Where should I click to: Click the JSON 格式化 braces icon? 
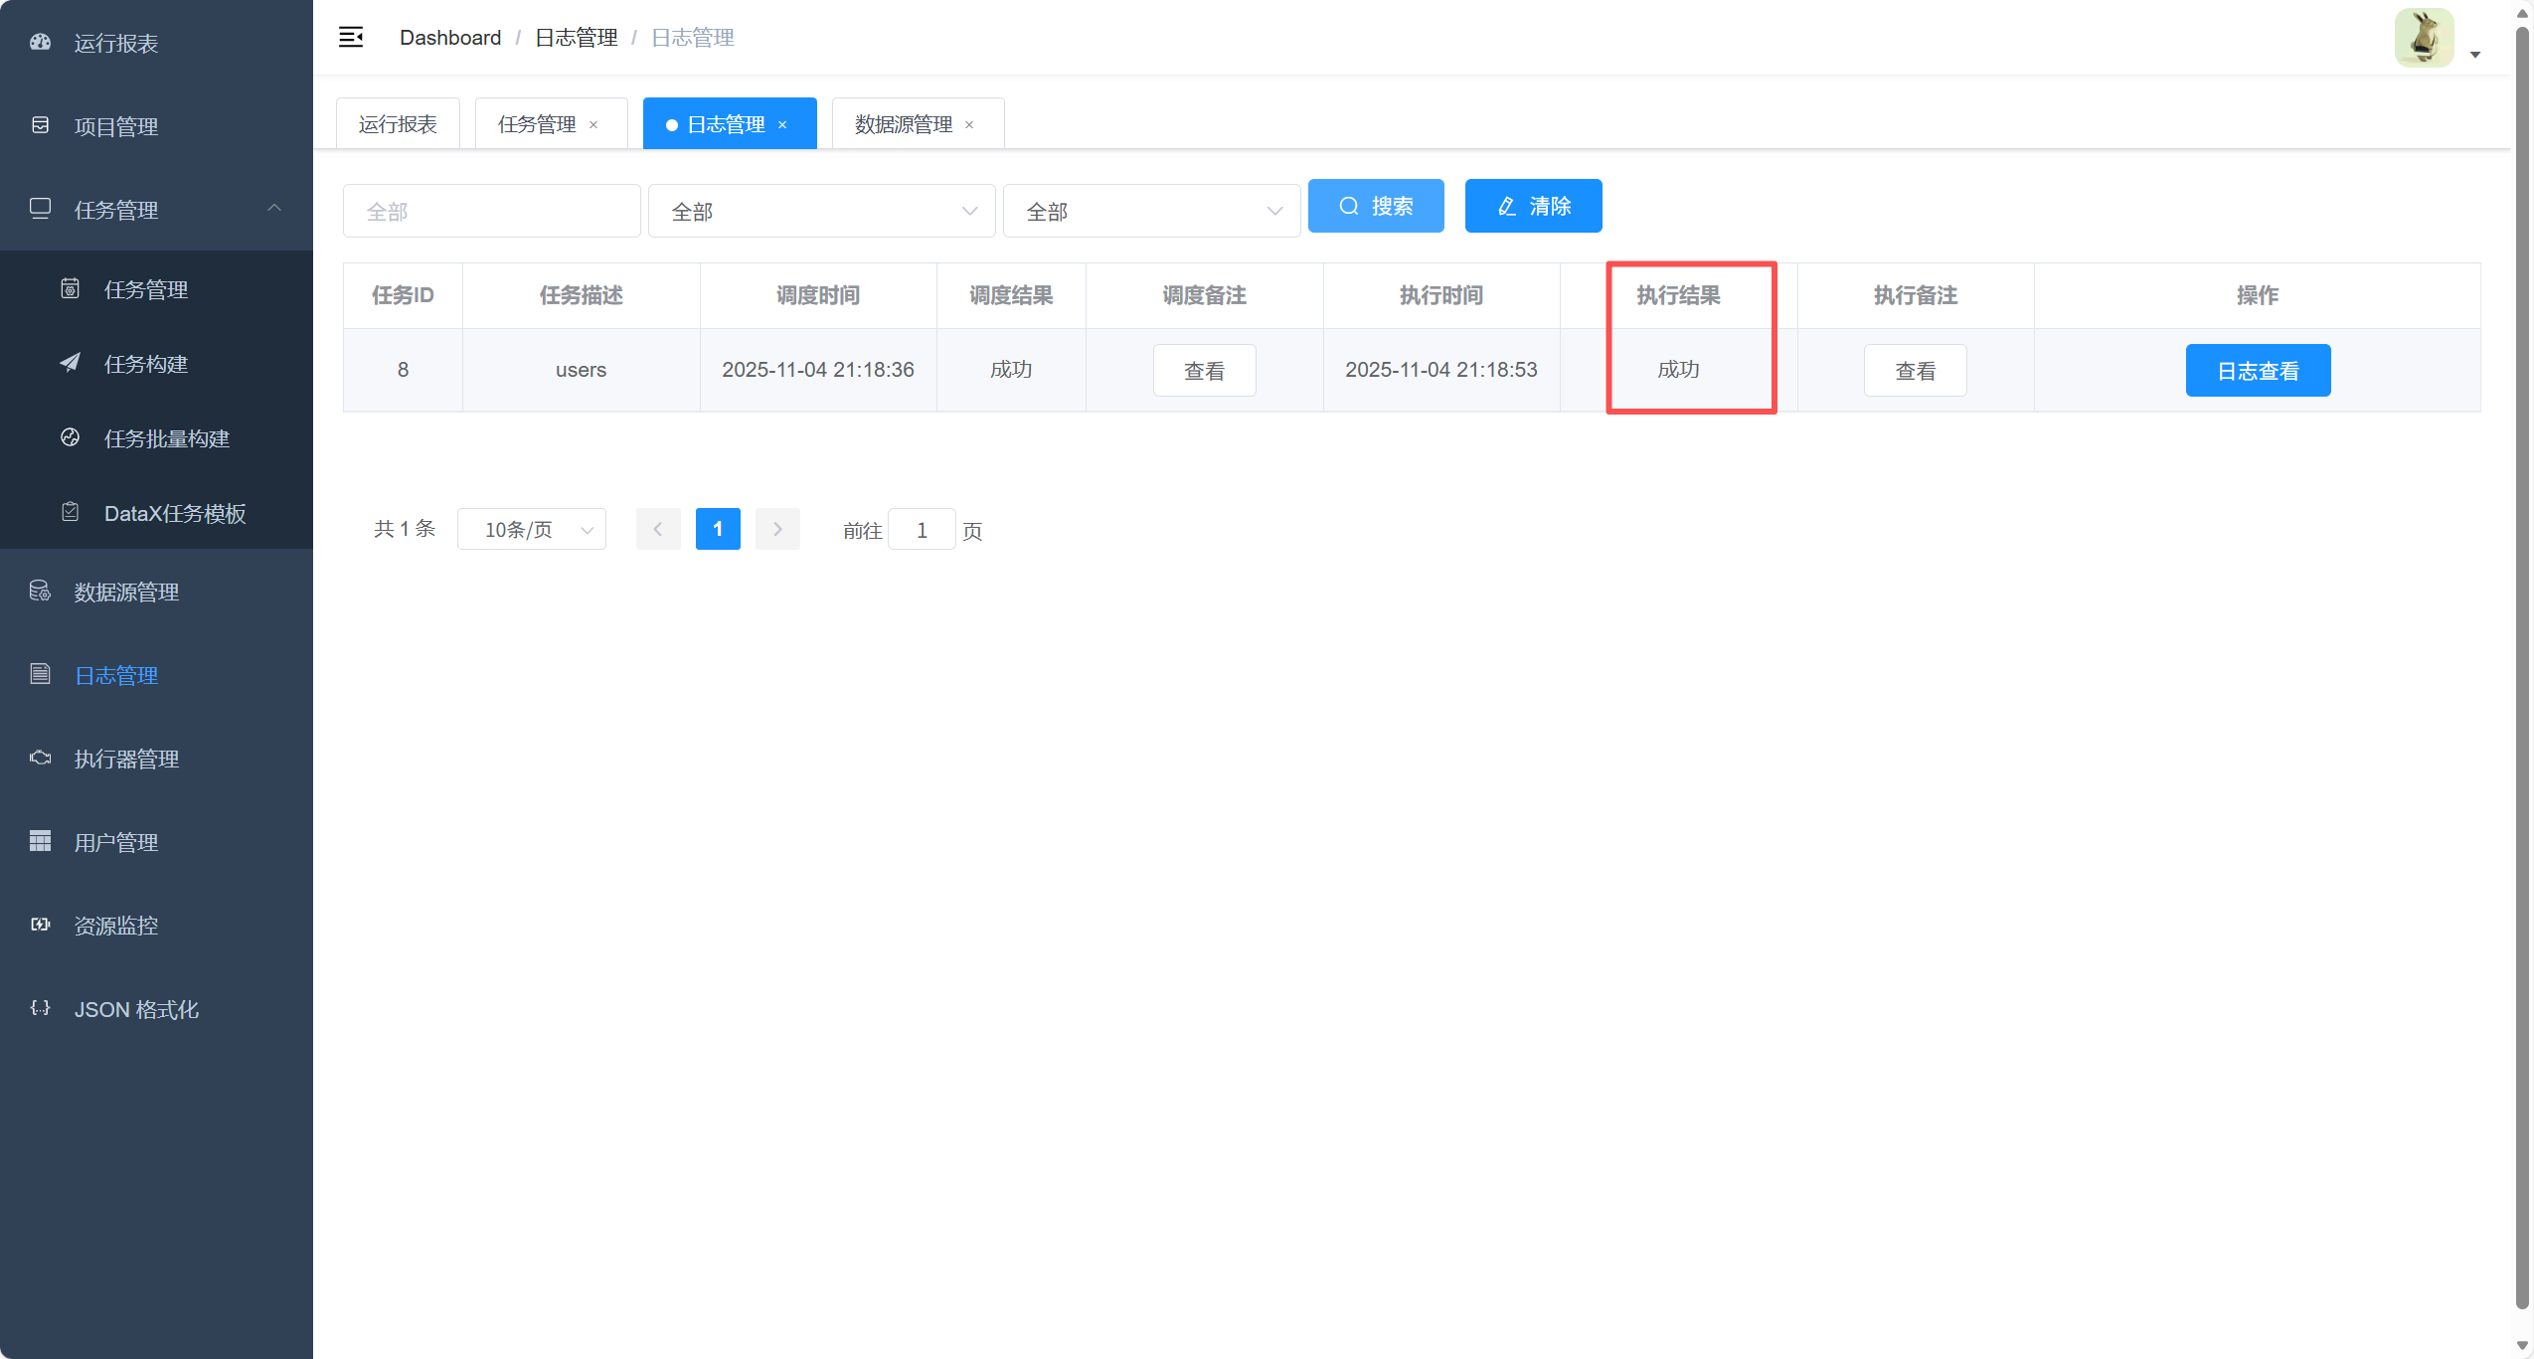click(x=40, y=1008)
